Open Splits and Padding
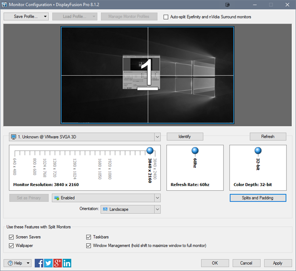This screenshot has height=271, width=296. coord(258,198)
